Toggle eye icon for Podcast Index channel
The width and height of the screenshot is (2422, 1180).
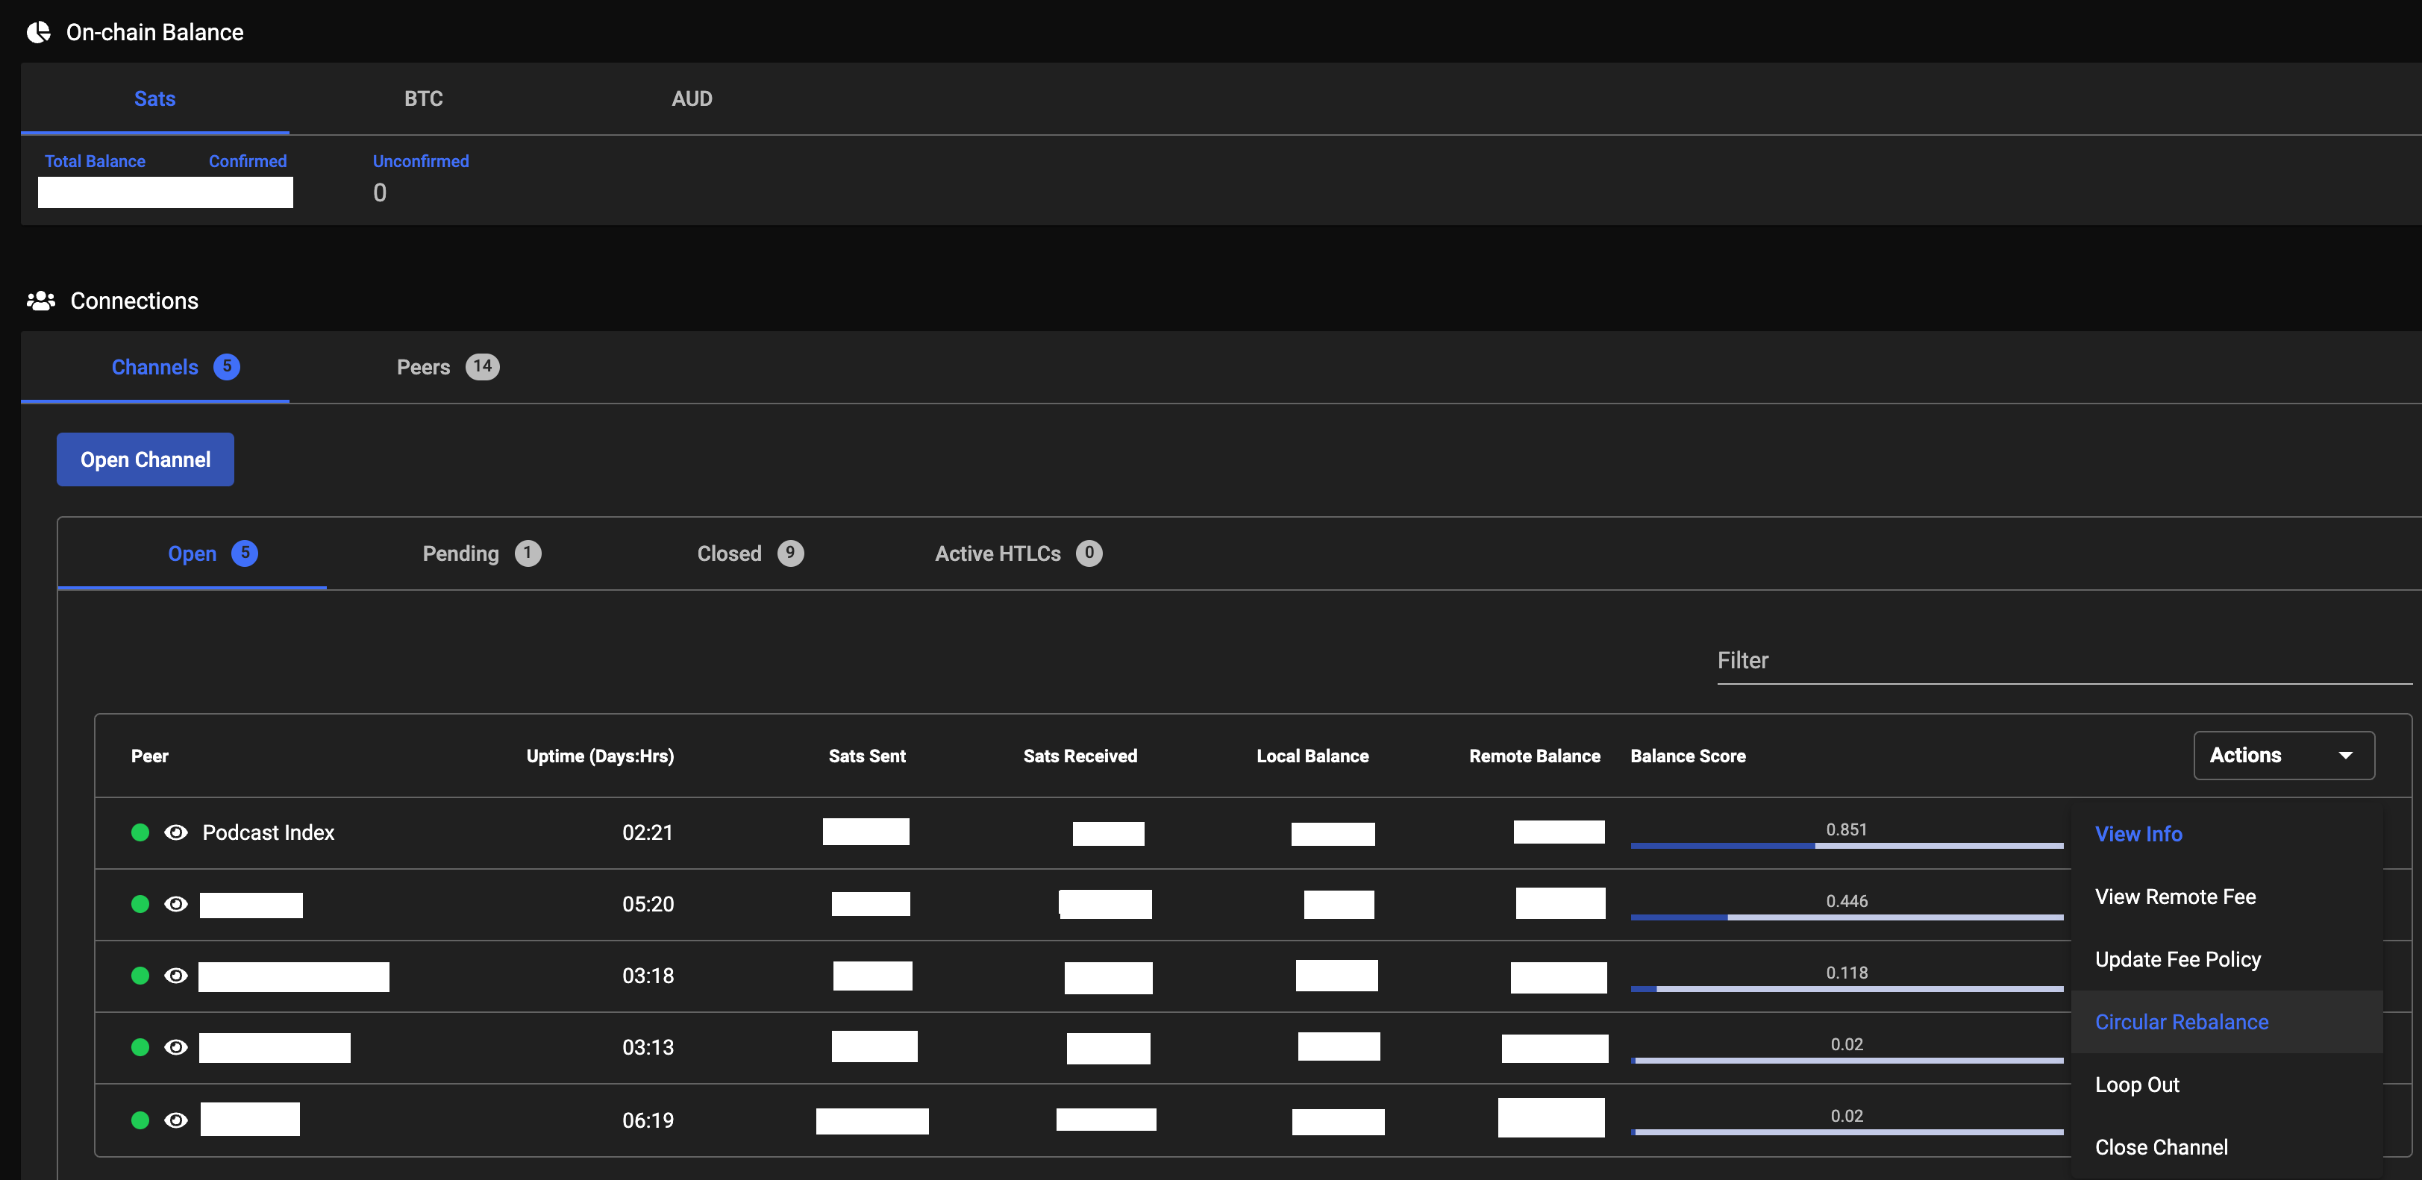176,832
